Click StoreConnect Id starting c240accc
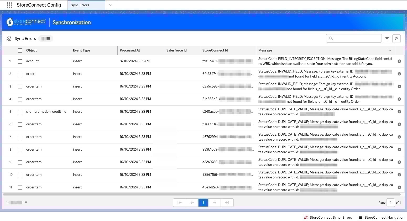Image resolution: width=407 pixels, height=221 pixels. pyautogui.click(x=228, y=112)
